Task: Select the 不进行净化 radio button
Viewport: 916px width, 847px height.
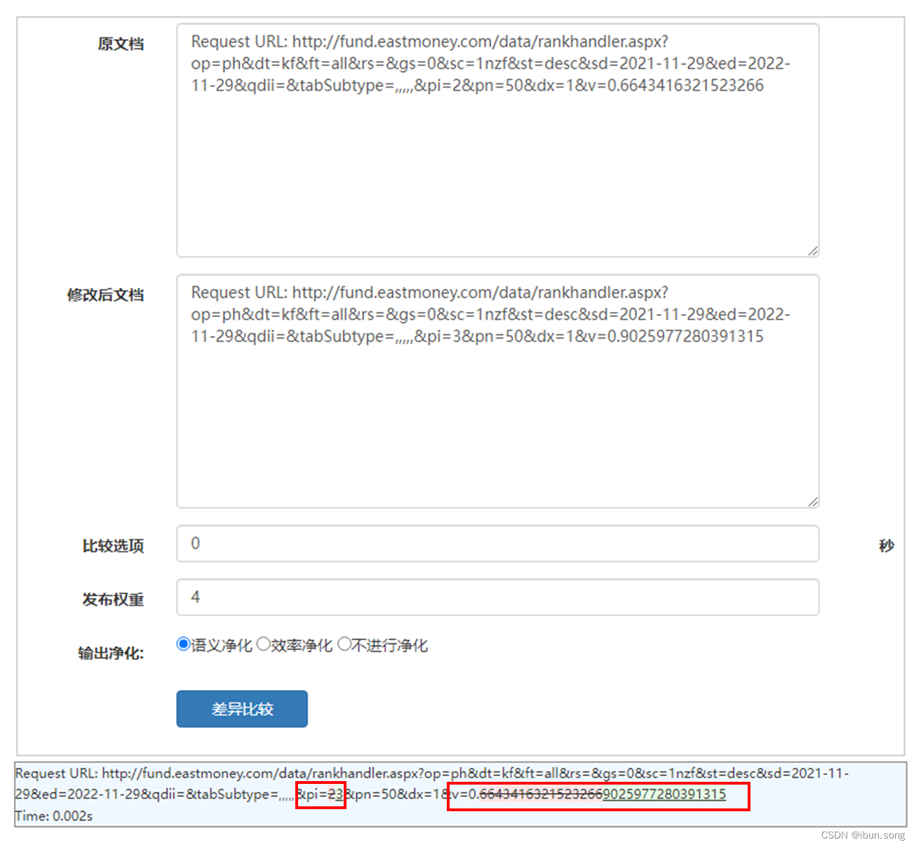Action: coord(344,644)
